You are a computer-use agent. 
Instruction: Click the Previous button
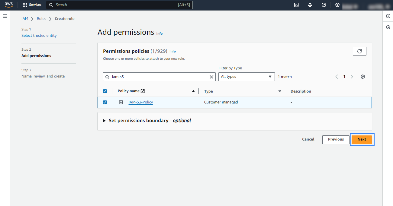coord(336,139)
